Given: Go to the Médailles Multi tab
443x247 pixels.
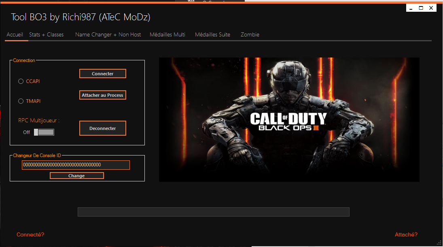Looking at the screenshot, I should click(167, 34).
